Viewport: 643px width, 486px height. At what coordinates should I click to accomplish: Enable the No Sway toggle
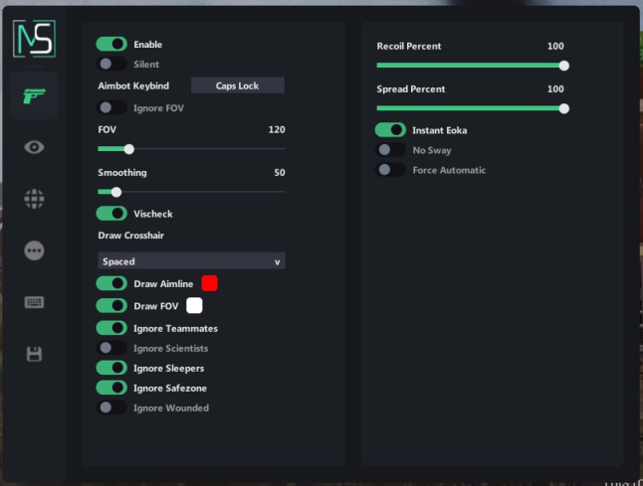pos(390,150)
